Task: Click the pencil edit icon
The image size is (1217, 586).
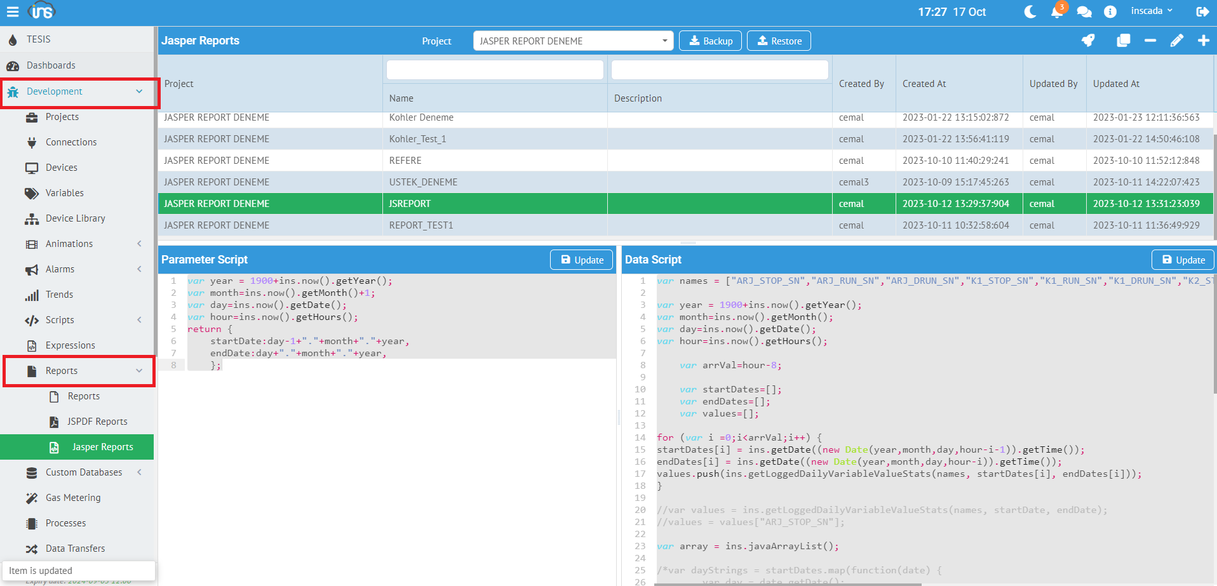Action: pos(1177,41)
